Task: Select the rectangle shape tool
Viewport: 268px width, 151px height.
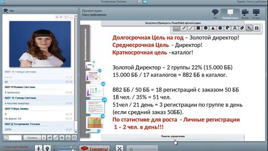Action: (198, 28)
